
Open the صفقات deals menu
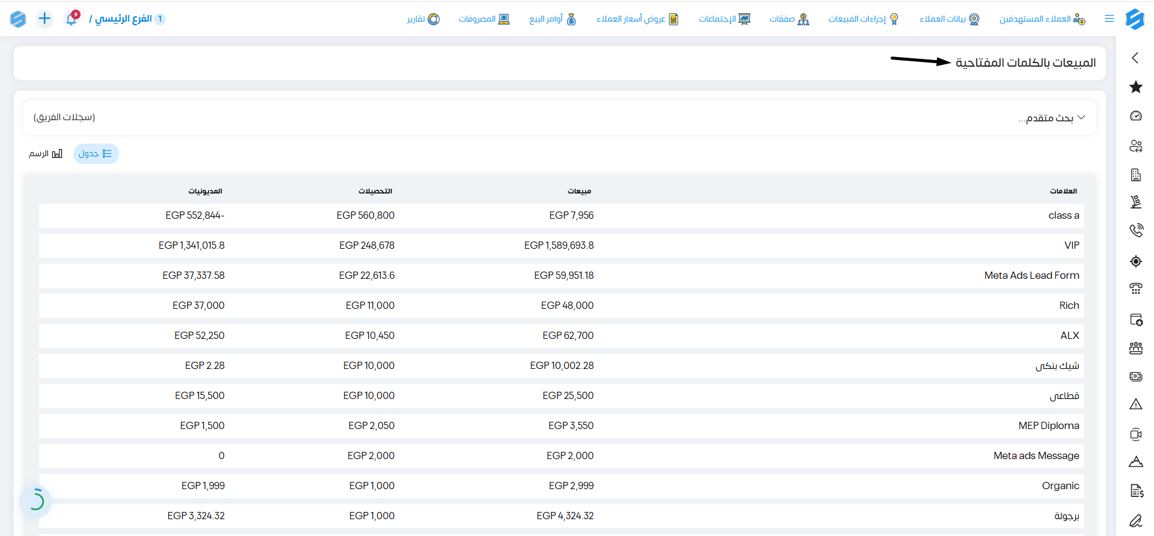789,19
